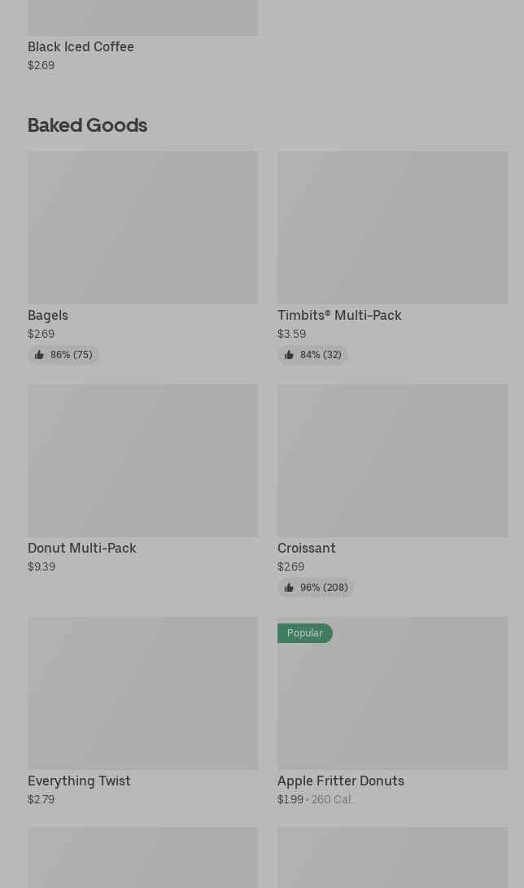Select Black Iced Coffee item title

81,47
